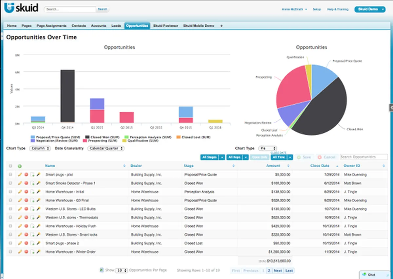Switch to the Accounts tab
The width and height of the screenshot is (393, 279).
pos(99,26)
